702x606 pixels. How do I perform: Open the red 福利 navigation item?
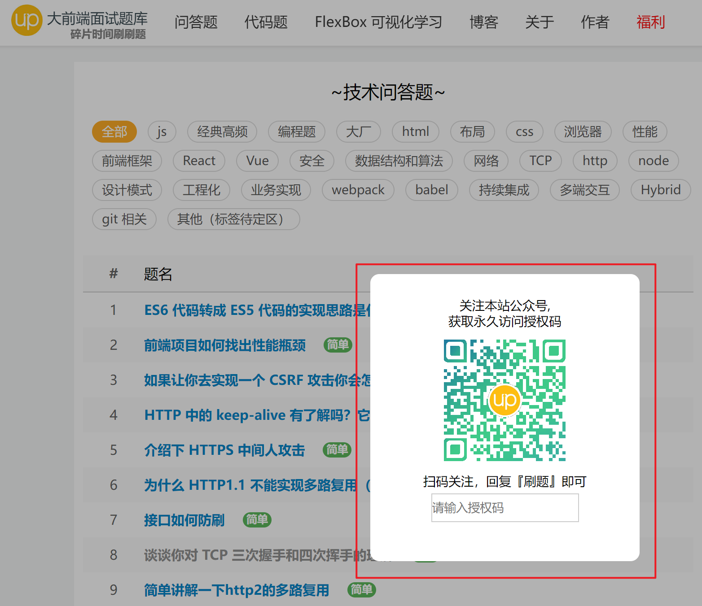tap(651, 22)
